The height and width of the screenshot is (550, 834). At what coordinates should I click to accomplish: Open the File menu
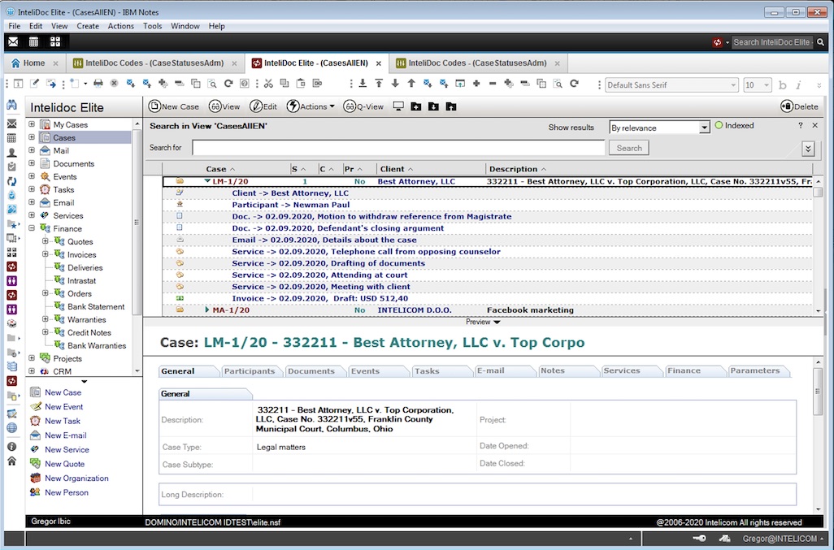click(x=15, y=26)
